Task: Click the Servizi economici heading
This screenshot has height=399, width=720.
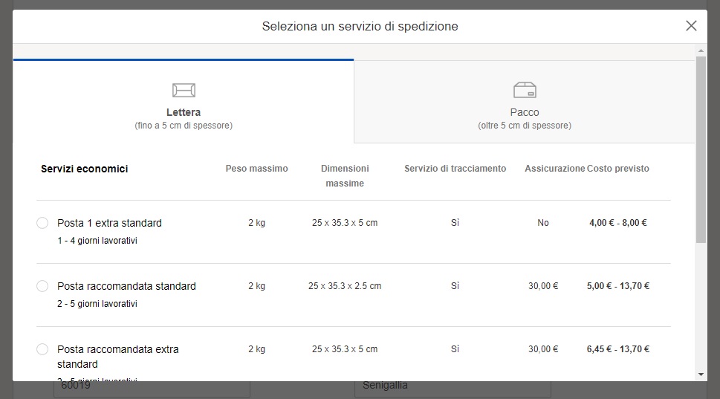Action: [85, 169]
